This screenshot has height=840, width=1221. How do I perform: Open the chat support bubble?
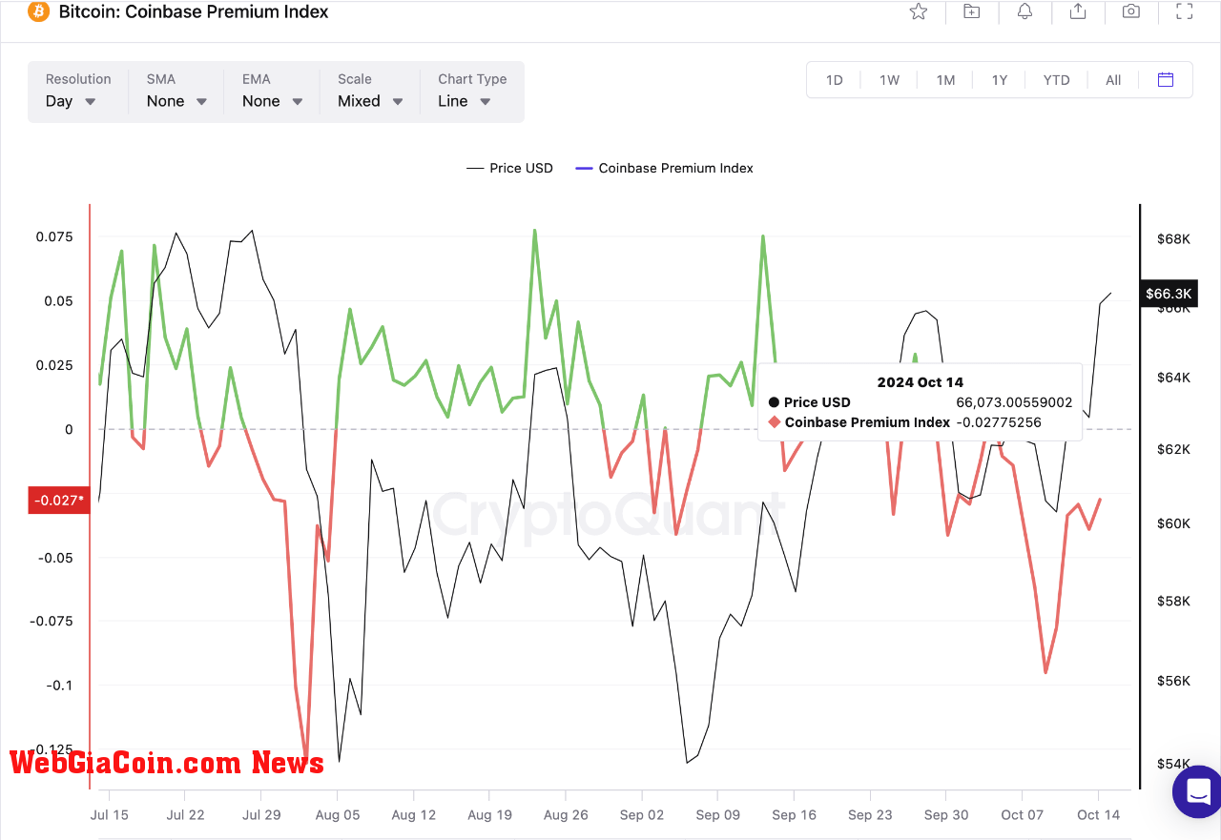1196,790
